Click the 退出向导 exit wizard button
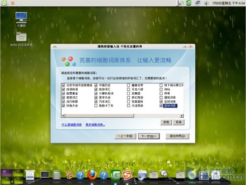The height and width of the screenshot is (185, 246). coord(177,136)
